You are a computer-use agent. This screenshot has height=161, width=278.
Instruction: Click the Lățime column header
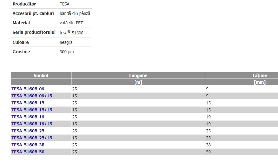(x=259, y=75)
